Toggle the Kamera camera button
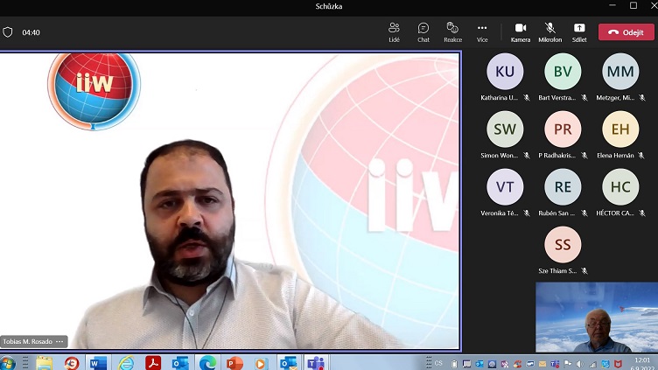 click(521, 32)
